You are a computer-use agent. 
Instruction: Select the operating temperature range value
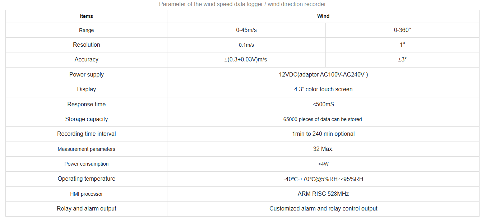pos(323,179)
